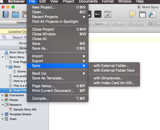Collapse the Short Story binder folder
Screen dimensions: 160x130
(3, 57)
